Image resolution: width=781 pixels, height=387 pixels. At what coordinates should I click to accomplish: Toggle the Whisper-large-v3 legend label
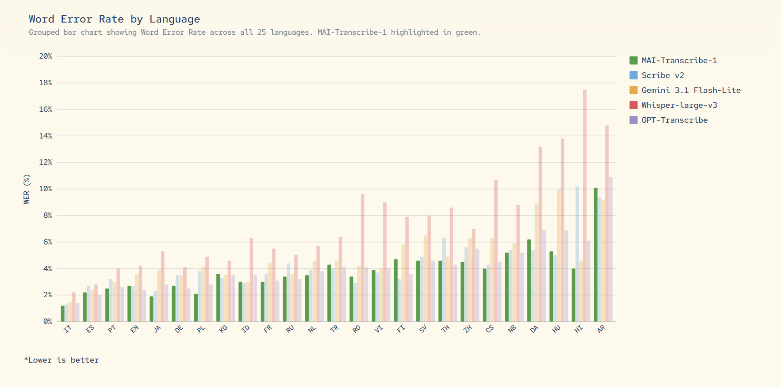tap(679, 105)
